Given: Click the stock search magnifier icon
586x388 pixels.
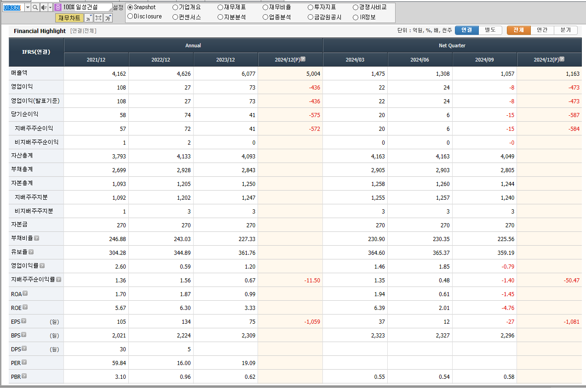Looking at the screenshot, I should point(35,7).
